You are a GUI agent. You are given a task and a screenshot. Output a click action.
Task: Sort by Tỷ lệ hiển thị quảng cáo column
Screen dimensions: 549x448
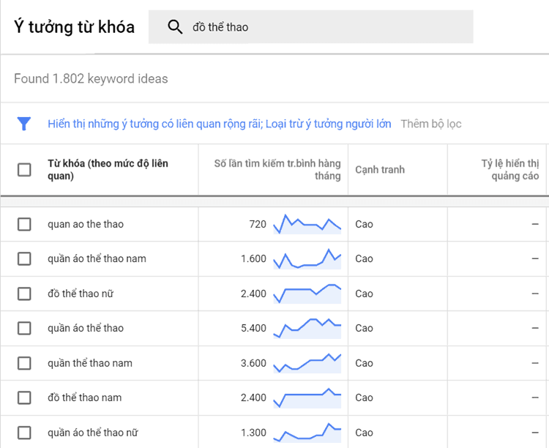[509, 170]
